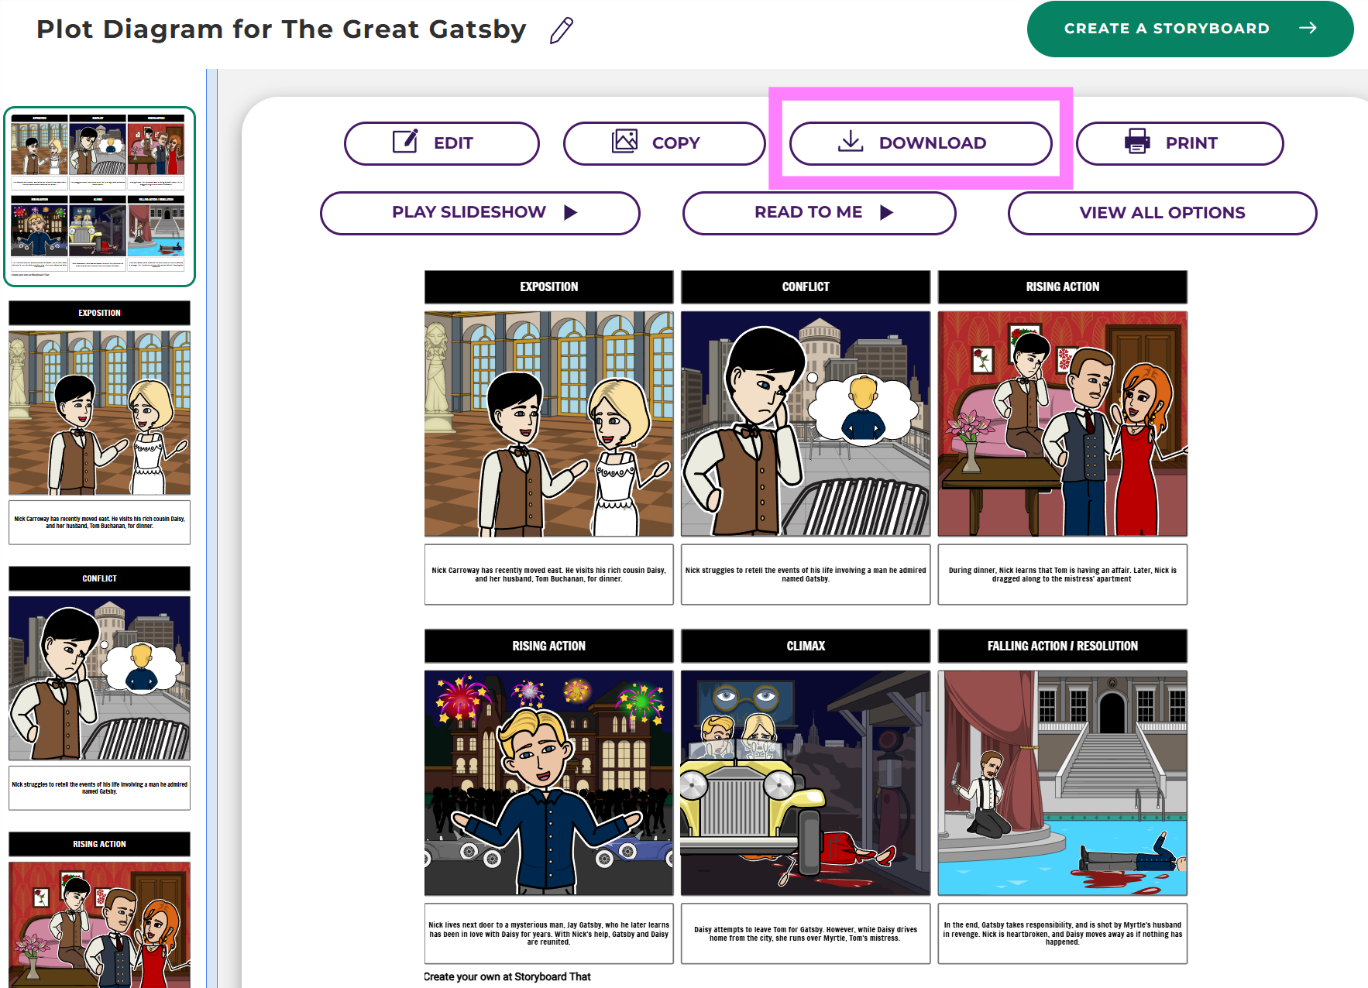Click the description starting 'Nick Carroway has recently moved'
This screenshot has height=988, width=1368.
click(x=548, y=575)
